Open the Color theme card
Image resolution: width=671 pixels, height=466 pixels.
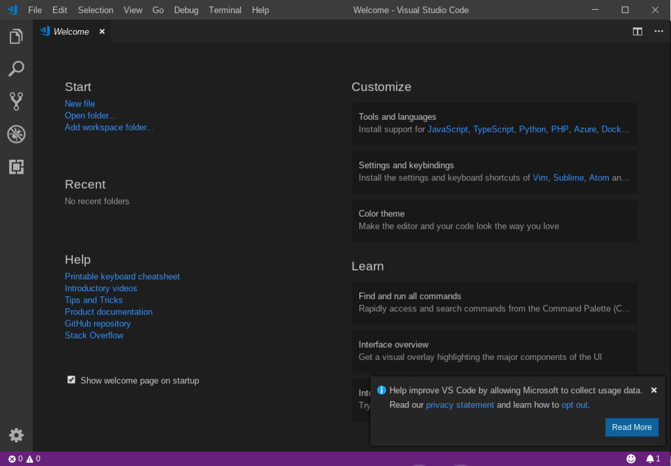(495, 221)
